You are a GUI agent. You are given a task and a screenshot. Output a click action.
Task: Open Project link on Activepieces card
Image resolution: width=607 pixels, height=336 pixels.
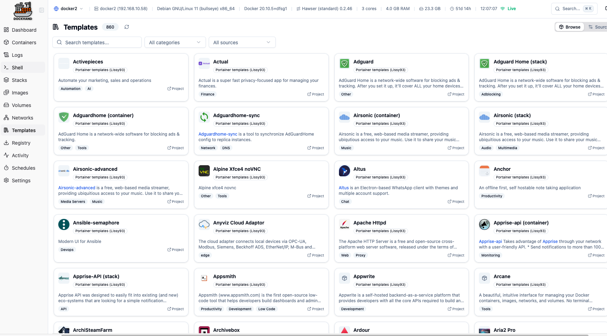pos(176,89)
